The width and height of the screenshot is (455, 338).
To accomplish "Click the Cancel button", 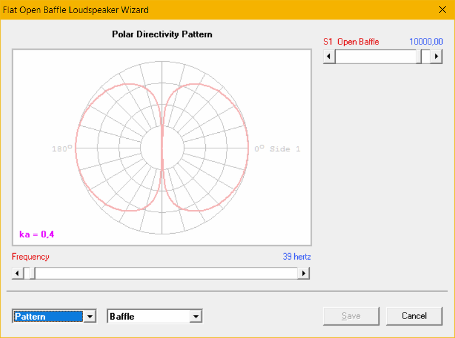I will 414,316.
